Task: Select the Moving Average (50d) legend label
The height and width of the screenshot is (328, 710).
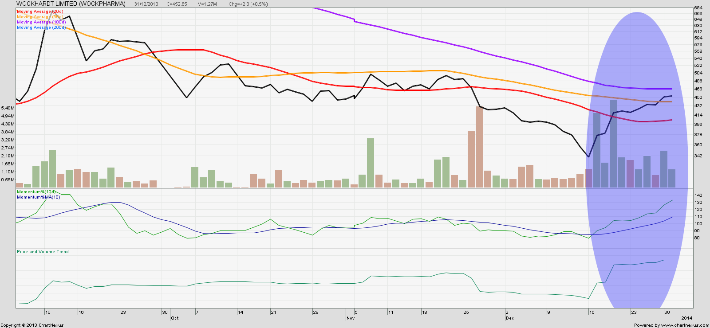Action: click(40, 17)
